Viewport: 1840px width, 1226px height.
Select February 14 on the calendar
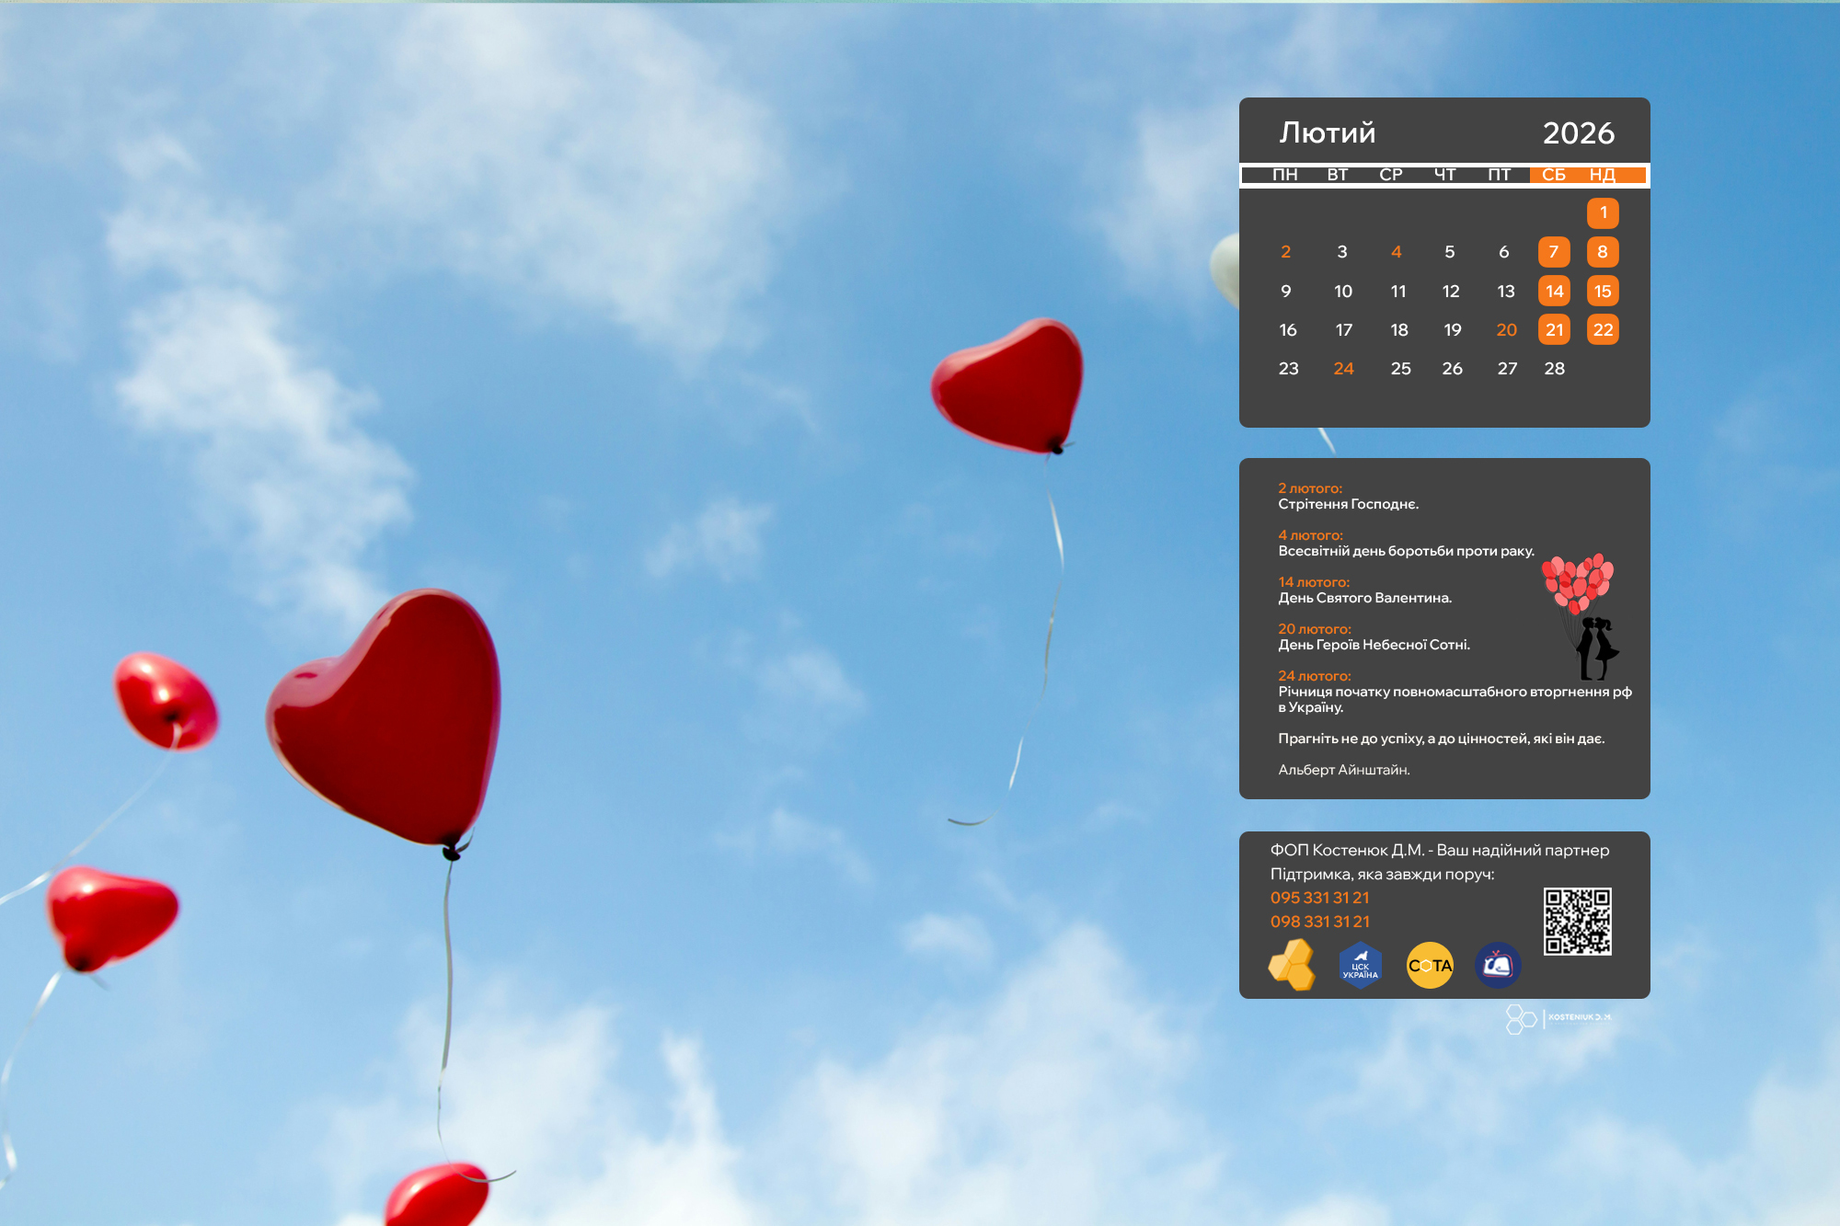click(x=1554, y=292)
